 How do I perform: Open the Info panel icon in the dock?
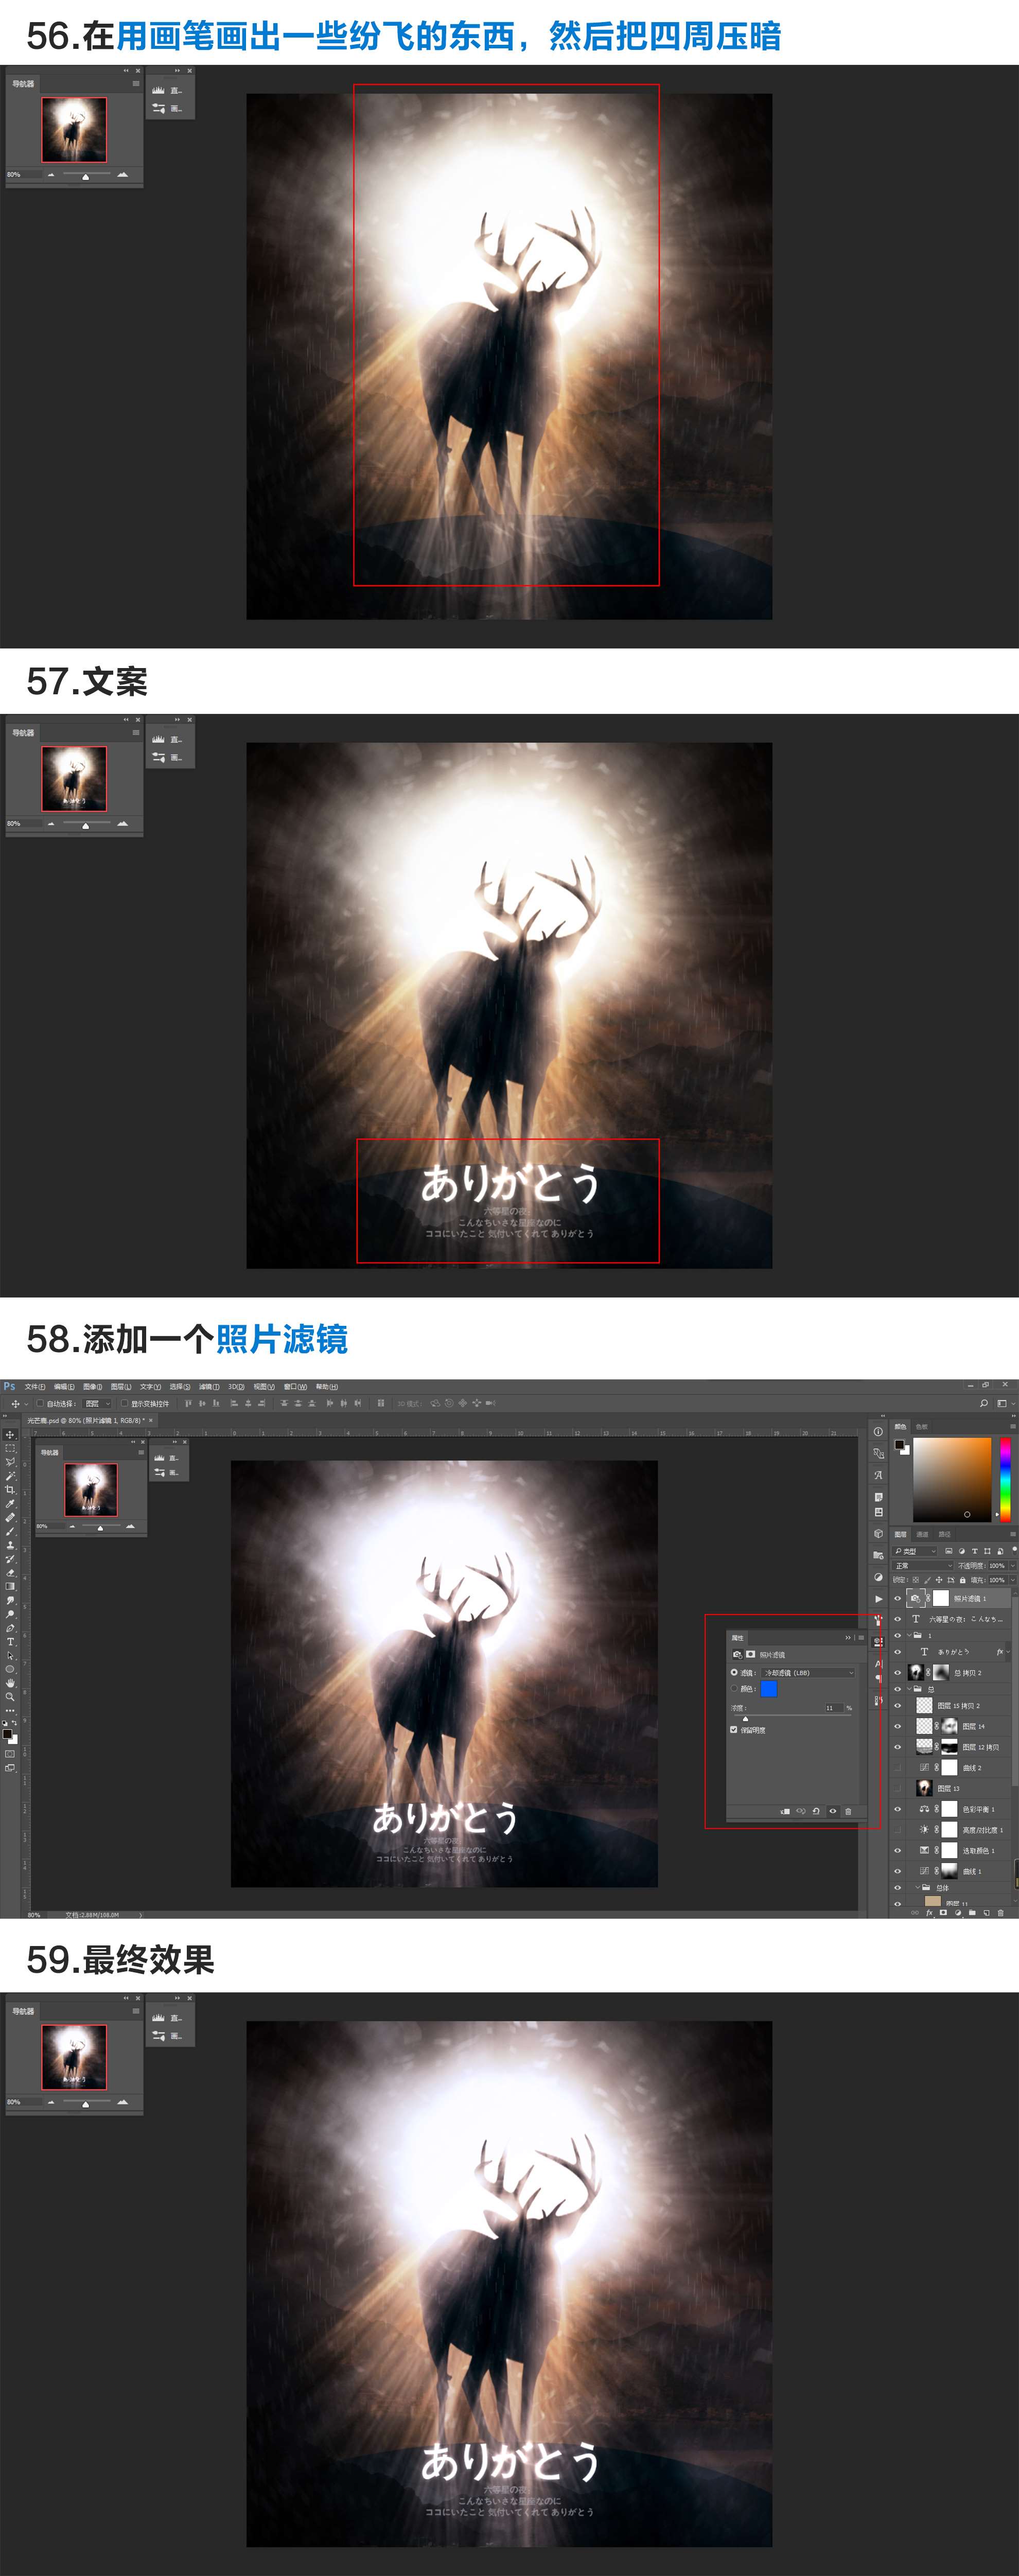pos(878,1432)
